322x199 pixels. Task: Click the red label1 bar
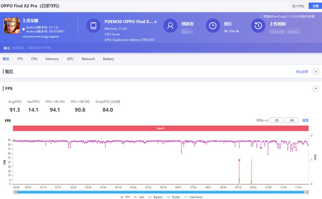tap(161, 128)
